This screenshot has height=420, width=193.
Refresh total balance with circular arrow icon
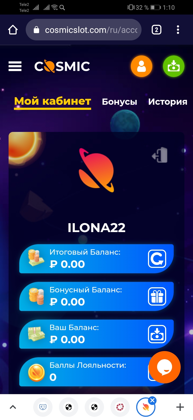click(x=157, y=259)
